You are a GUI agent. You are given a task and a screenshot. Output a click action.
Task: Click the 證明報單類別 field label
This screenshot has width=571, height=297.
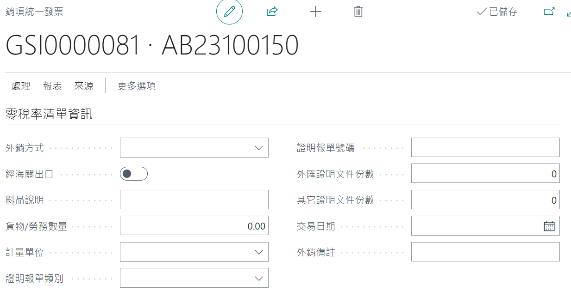tap(34, 278)
